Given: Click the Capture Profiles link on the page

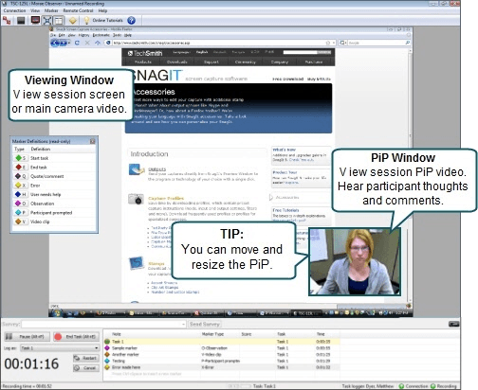Looking at the screenshot, I should pyautogui.click(x=166, y=198).
